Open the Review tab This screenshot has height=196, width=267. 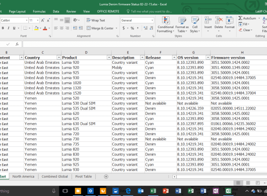click(71, 12)
